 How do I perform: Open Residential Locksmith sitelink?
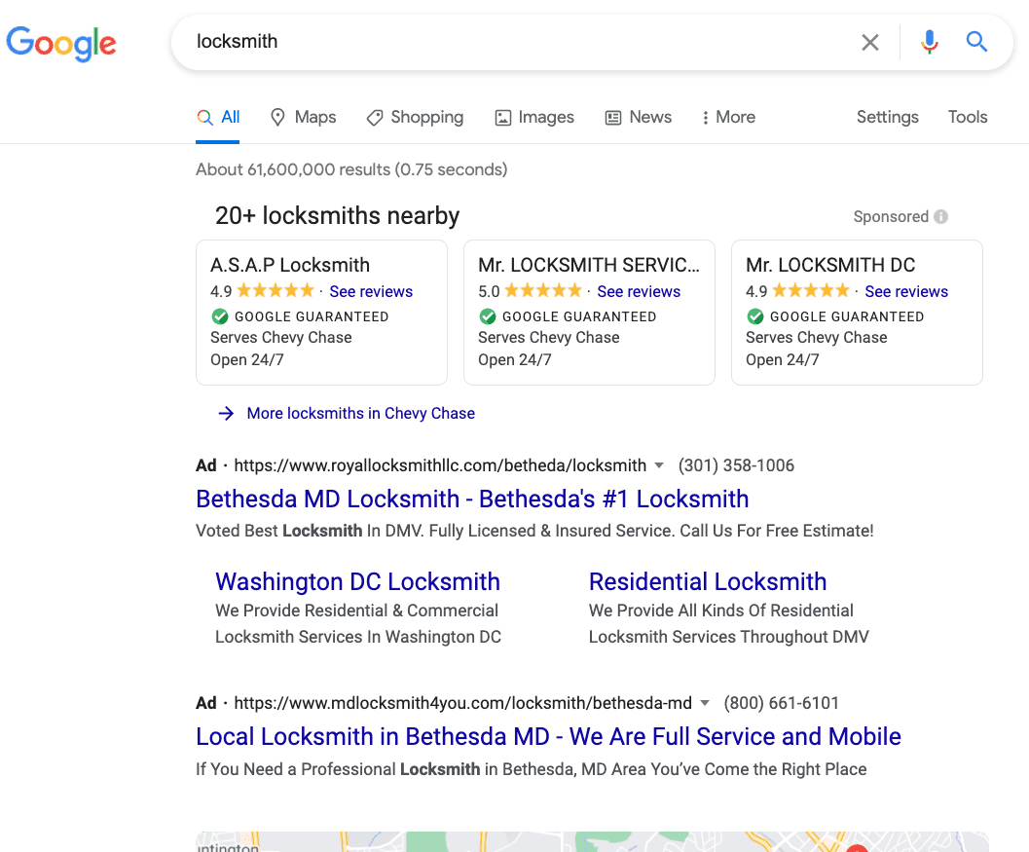click(x=708, y=581)
